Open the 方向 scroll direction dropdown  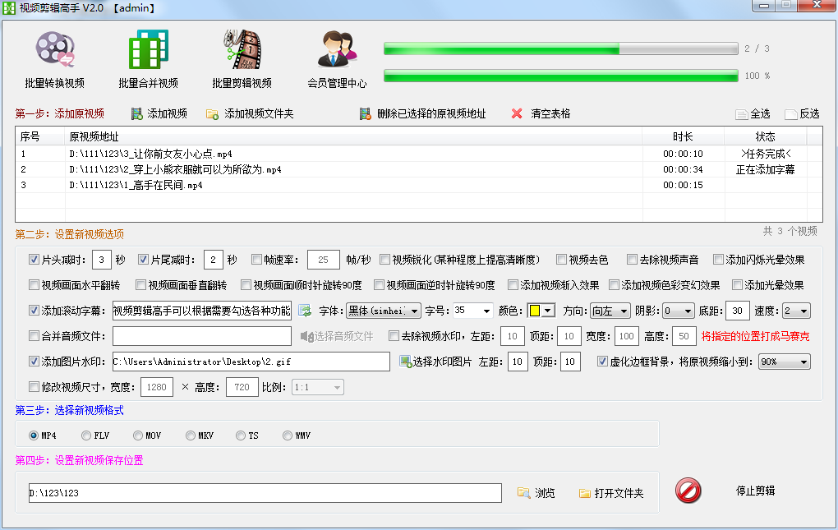pyautogui.click(x=610, y=311)
